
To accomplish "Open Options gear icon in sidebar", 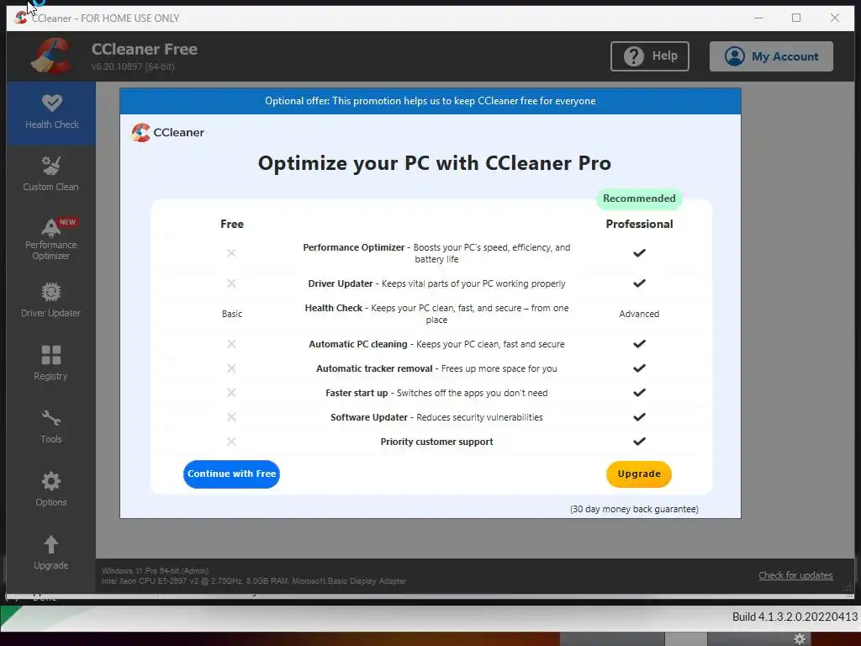I will click(x=51, y=481).
